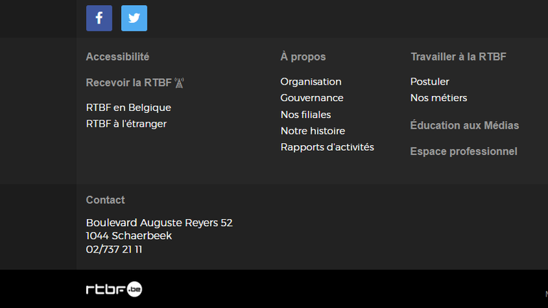View Notre histoire page
Viewport: 548px width, 308px height.
coord(312,131)
